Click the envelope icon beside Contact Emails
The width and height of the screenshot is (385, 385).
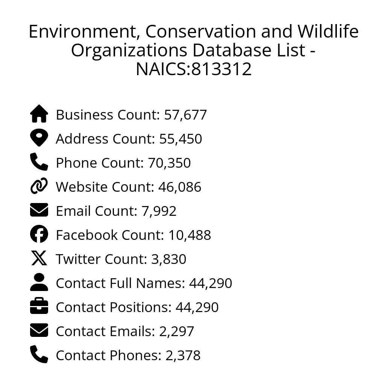pyautogui.click(x=39, y=330)
